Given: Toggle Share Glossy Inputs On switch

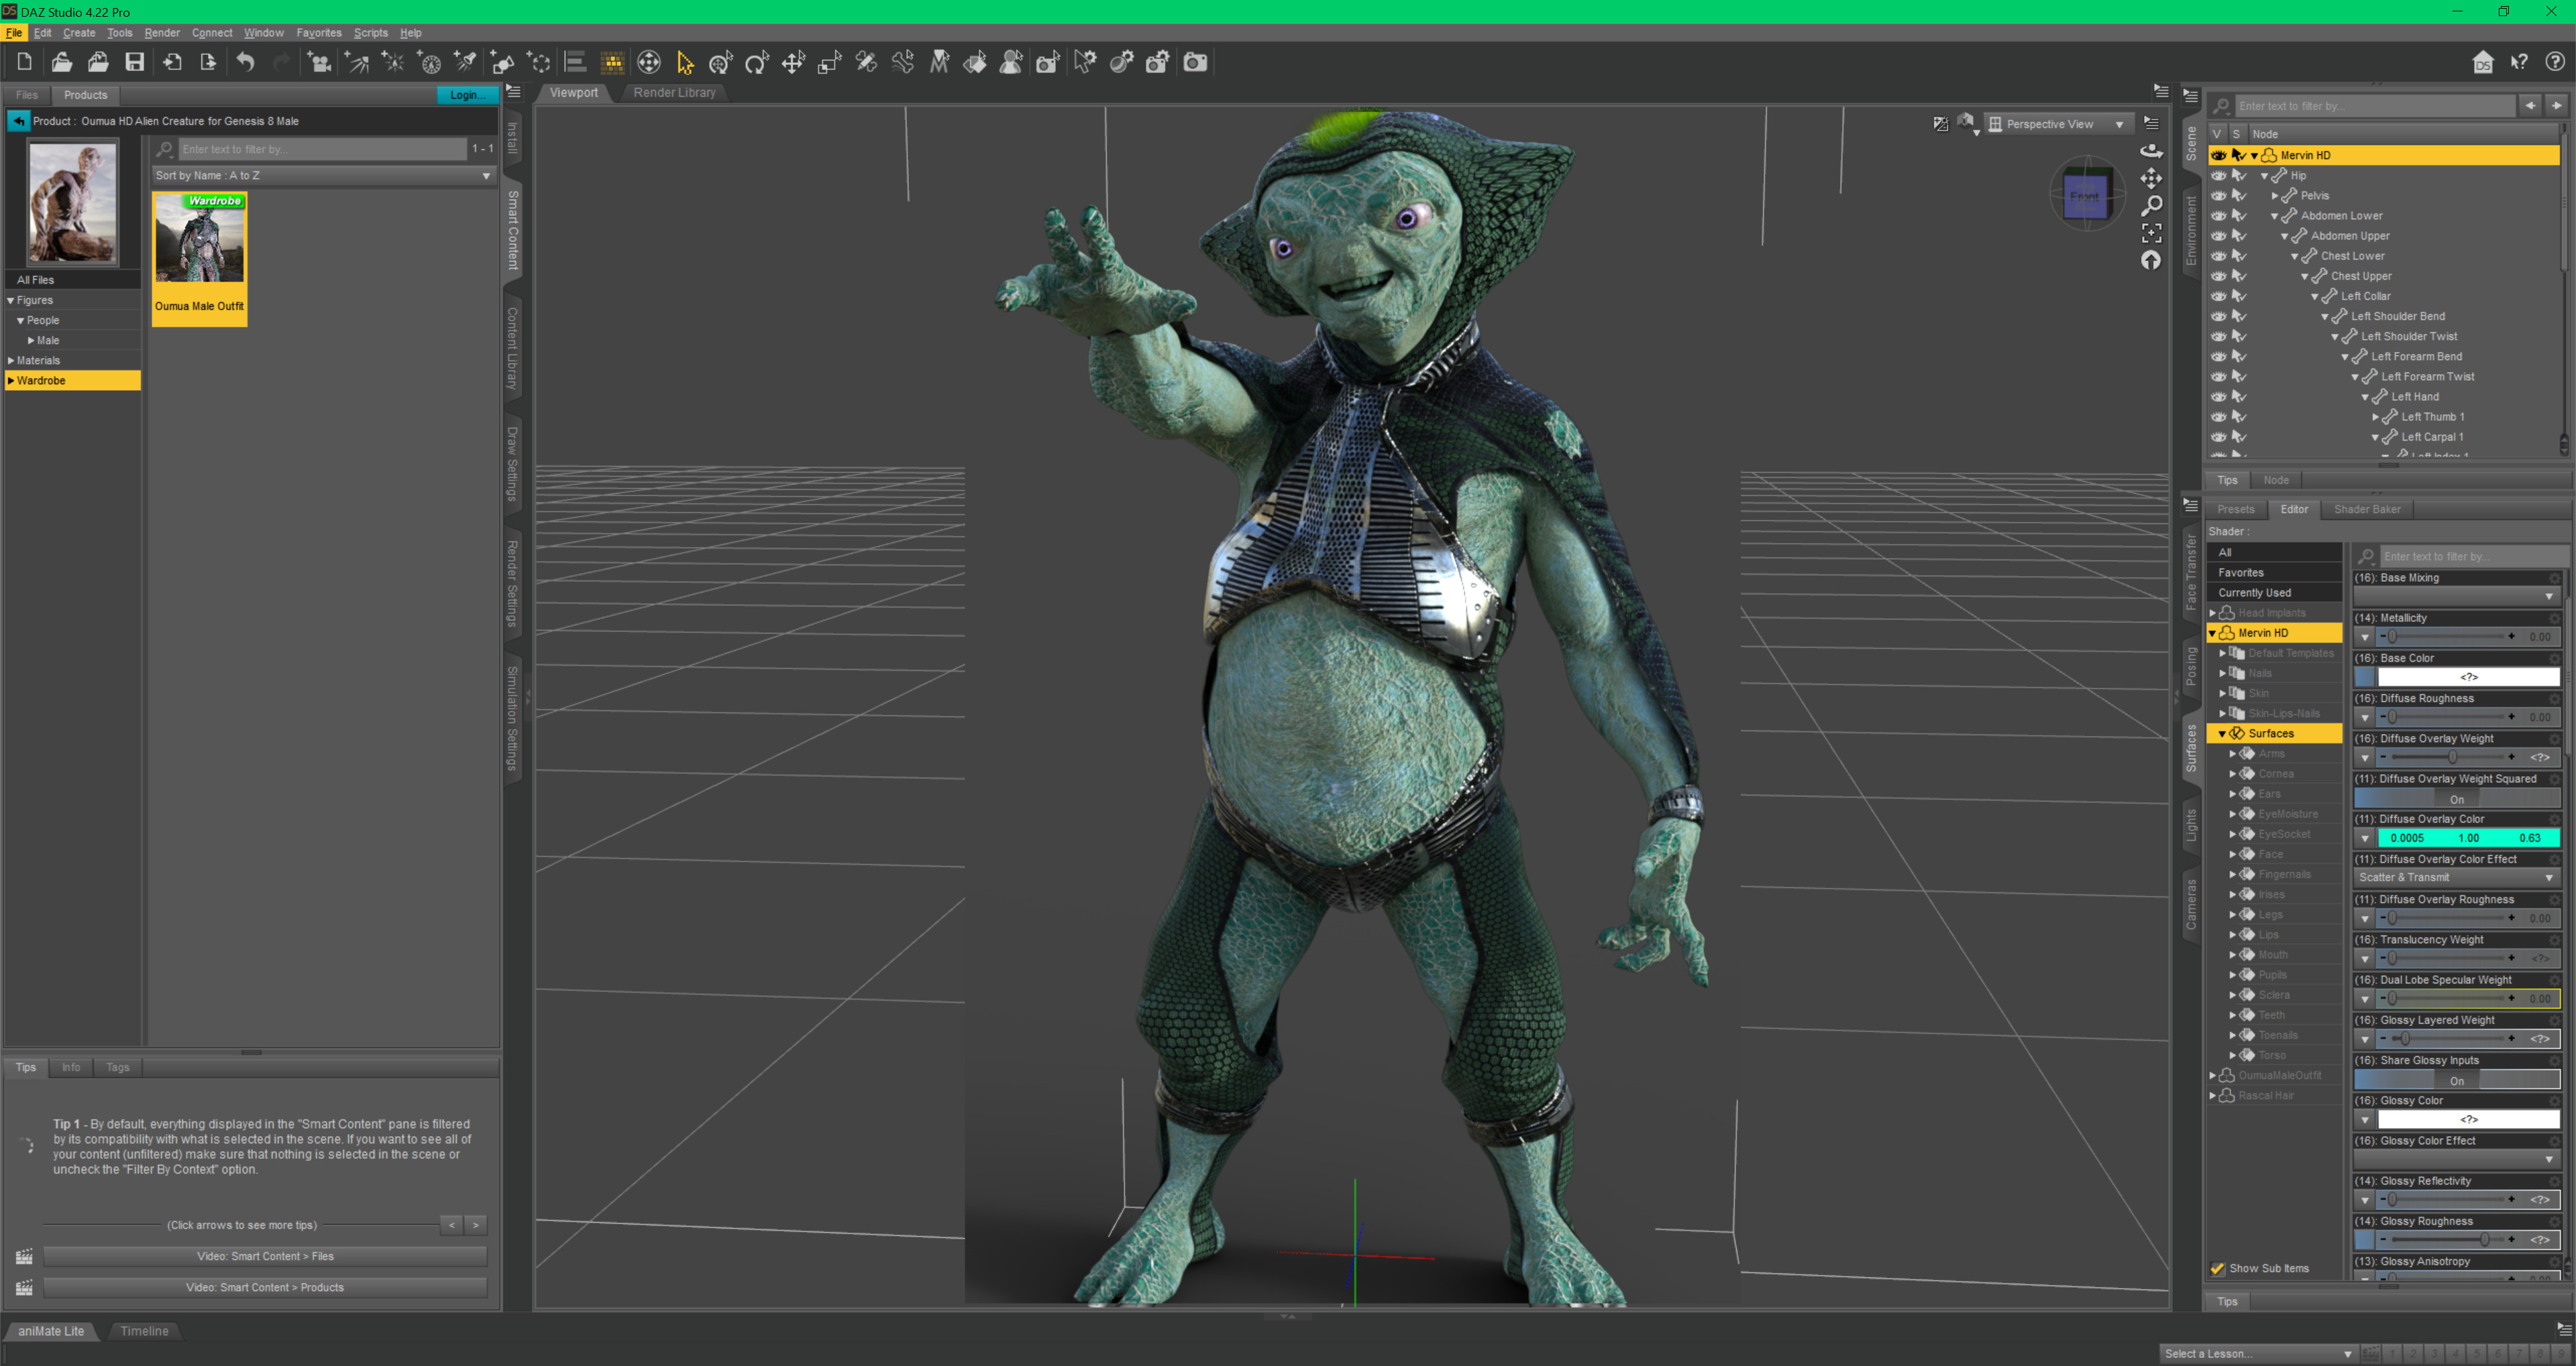Looking at the screenshot, I should 2456,1080.
